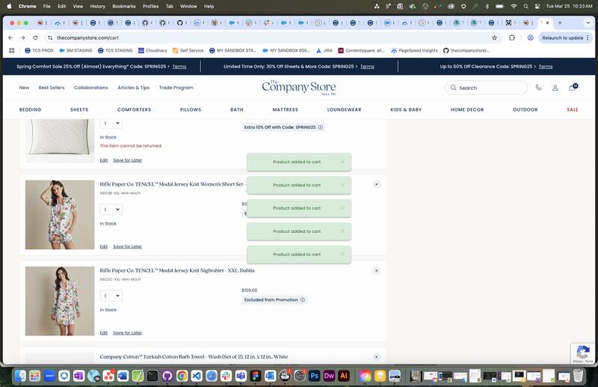
Task: Reload the page in Chrome
Action: point(36,37)
